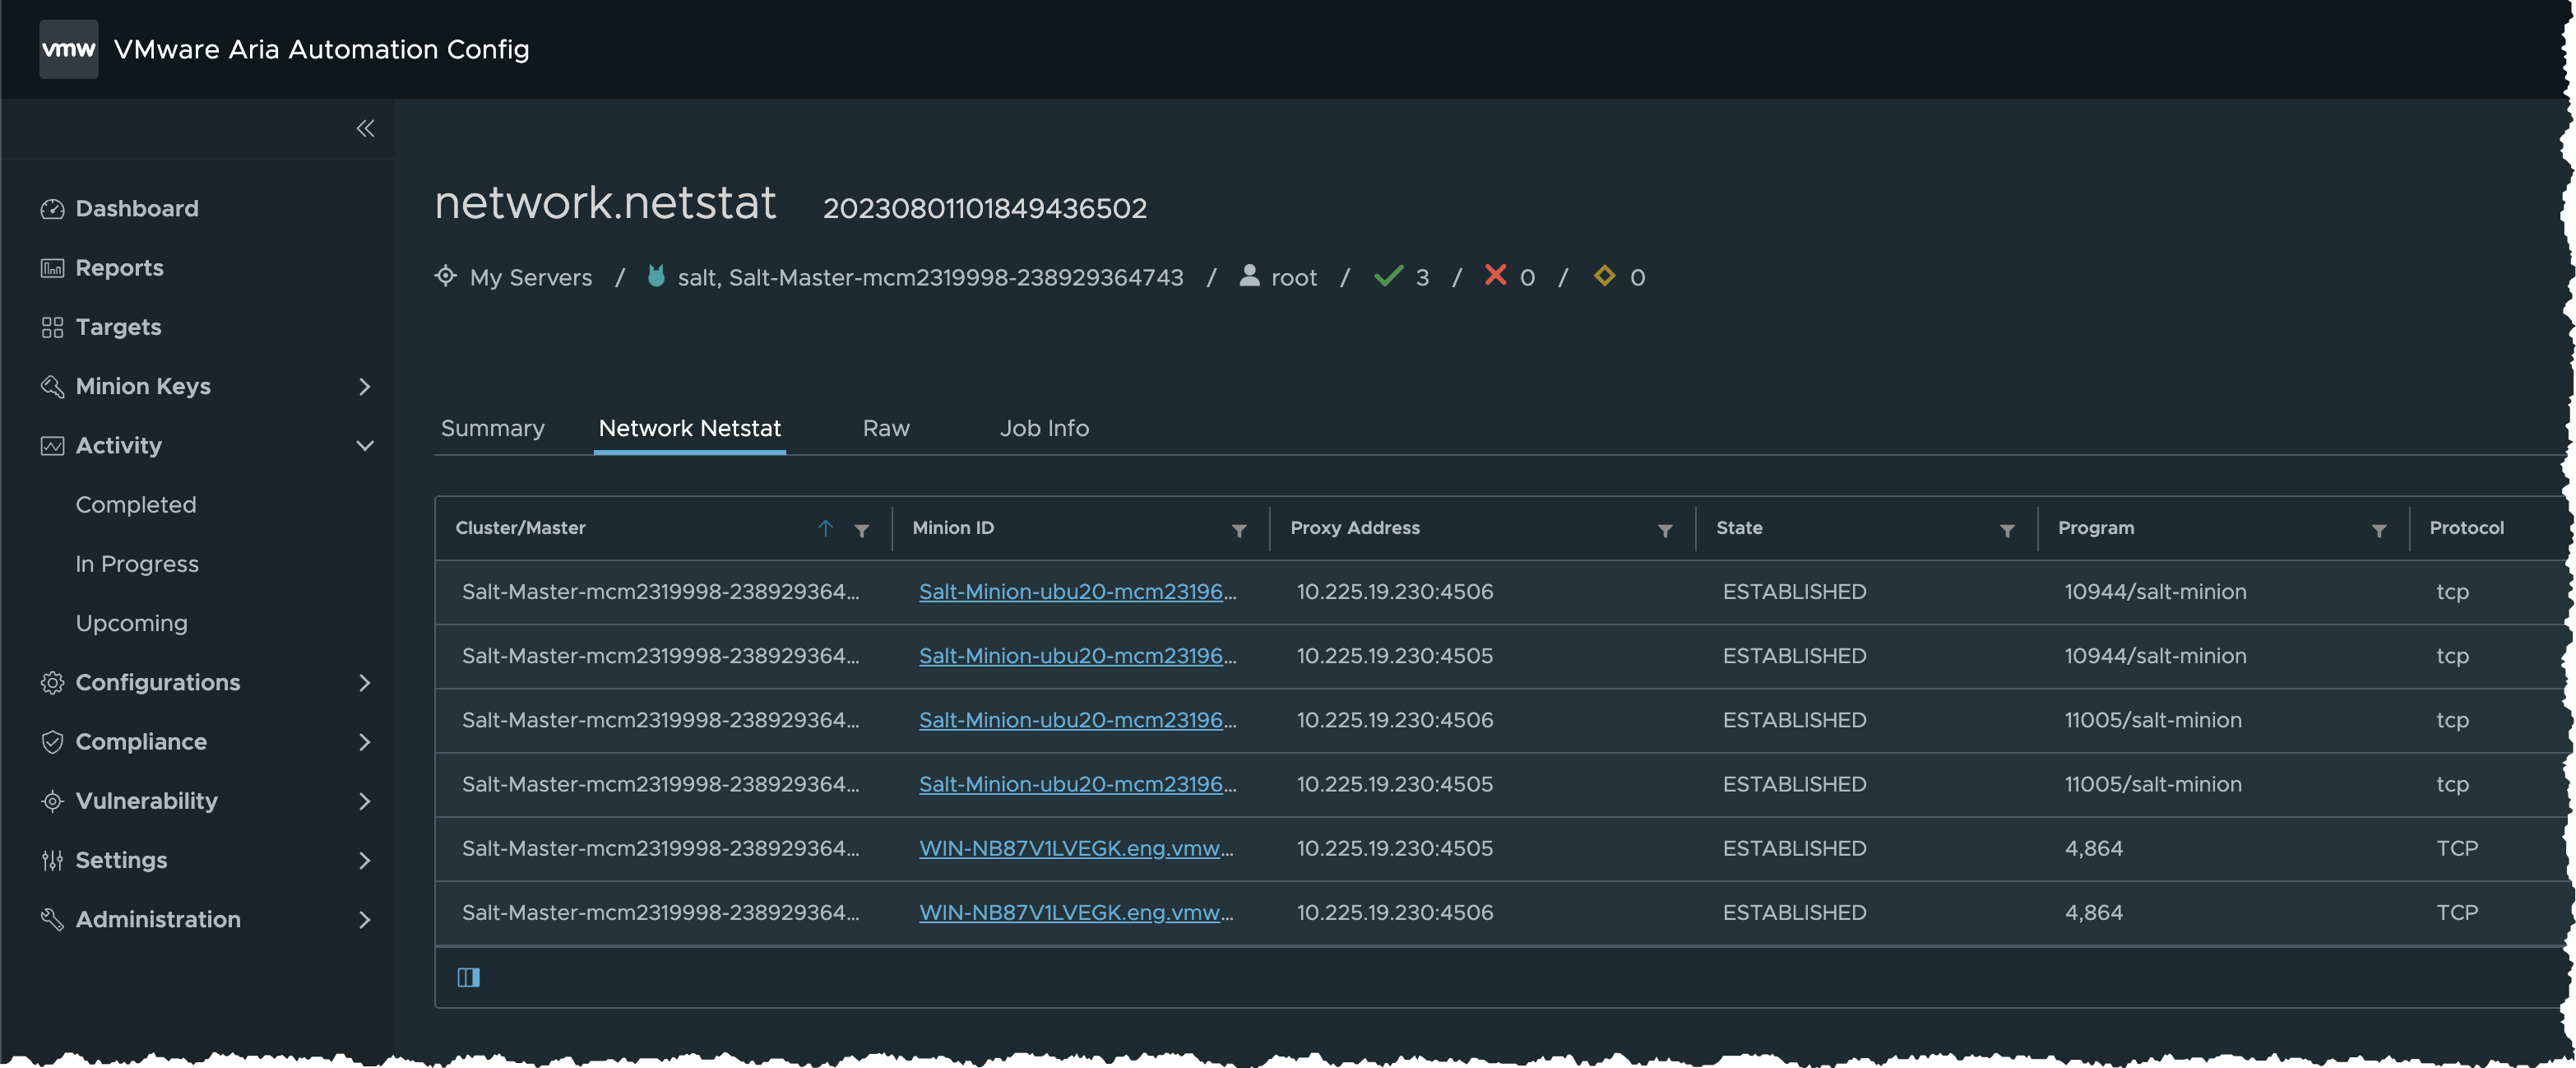Viewport: 2576px width, 1068px height.
Task: Click the root user icon
Action: [1249, 275]
